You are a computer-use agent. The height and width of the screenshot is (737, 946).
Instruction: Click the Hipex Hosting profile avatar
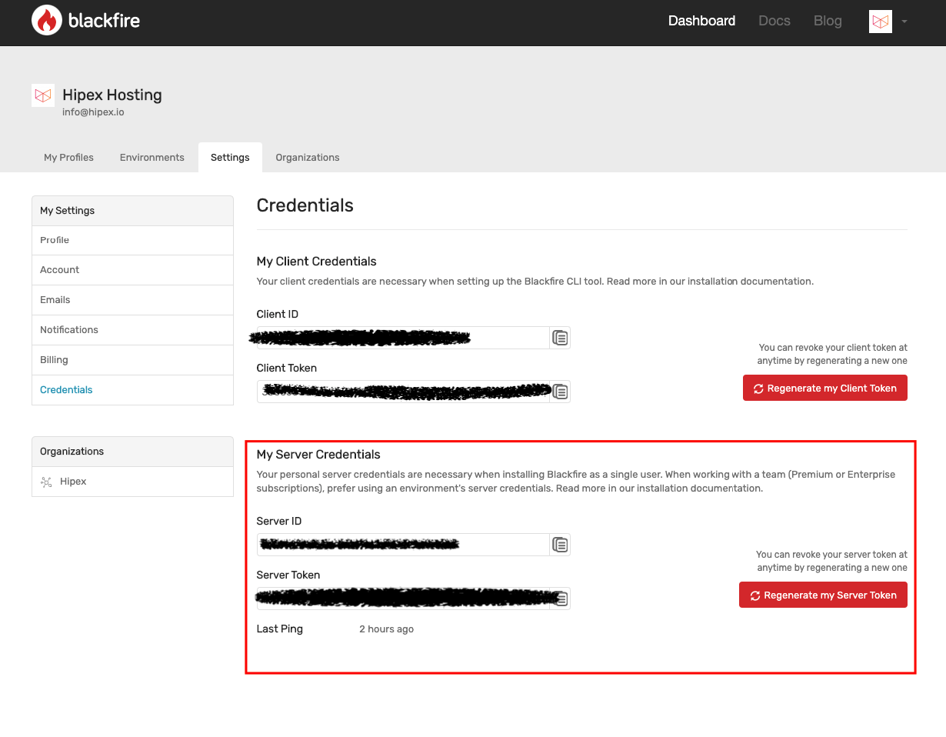(x=43, y=95)
